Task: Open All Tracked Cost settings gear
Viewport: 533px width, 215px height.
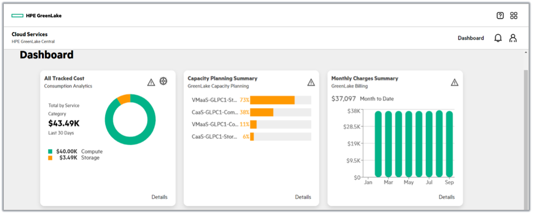Action: [163, 81]
